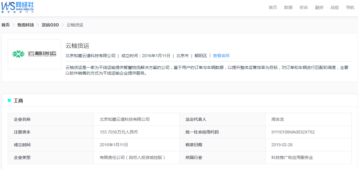358x169 pixels.
Task: Click the 云柚货运 company logo thumbnail
Action: [x=34, y=54]
